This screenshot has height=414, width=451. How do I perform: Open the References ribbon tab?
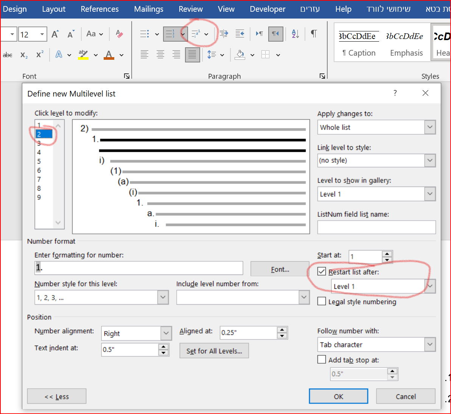tap(100, 9)
